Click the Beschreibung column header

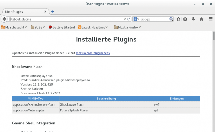tap(106, 99)
